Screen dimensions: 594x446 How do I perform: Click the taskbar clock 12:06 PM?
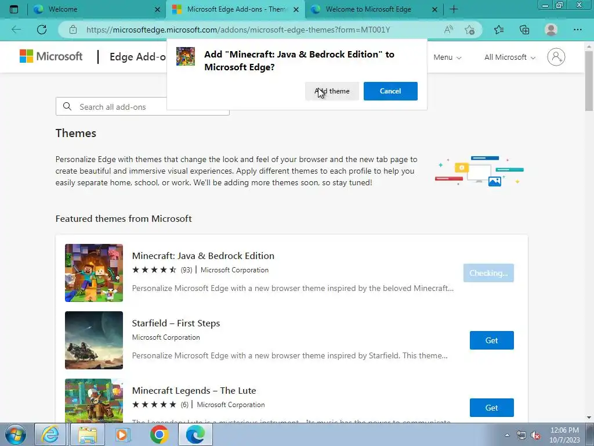(x=564, y=430)
